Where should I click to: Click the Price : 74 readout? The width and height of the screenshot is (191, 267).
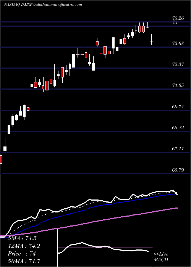tap(22, 254)
